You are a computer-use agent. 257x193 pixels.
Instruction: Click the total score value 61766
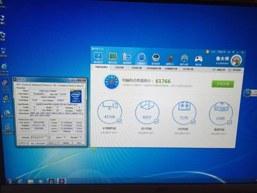coord(163,81)
